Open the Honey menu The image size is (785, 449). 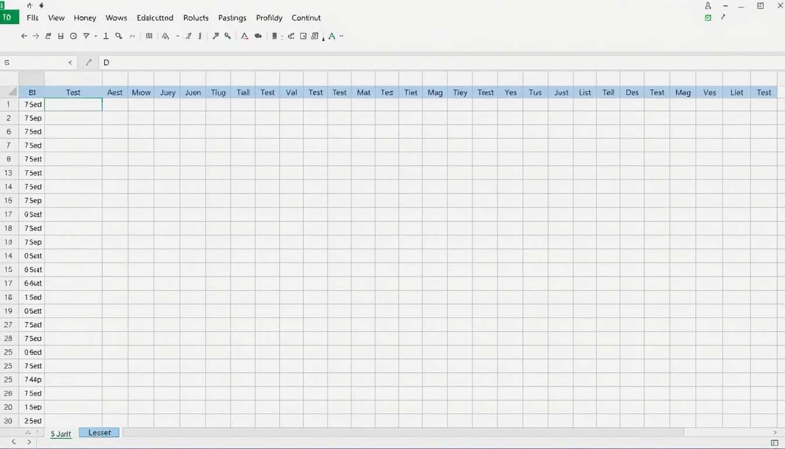[85, 18]
